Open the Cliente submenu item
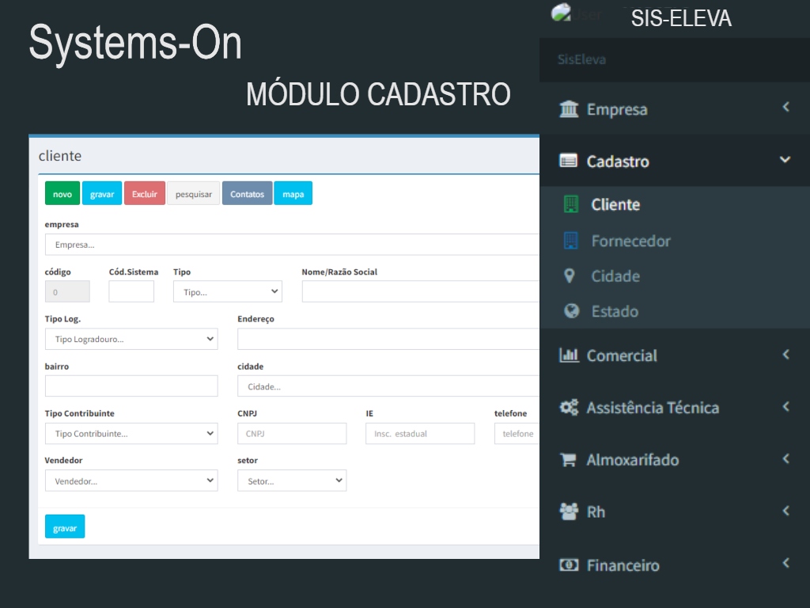This screenshot has width=810, height=608. pos(675,205)
